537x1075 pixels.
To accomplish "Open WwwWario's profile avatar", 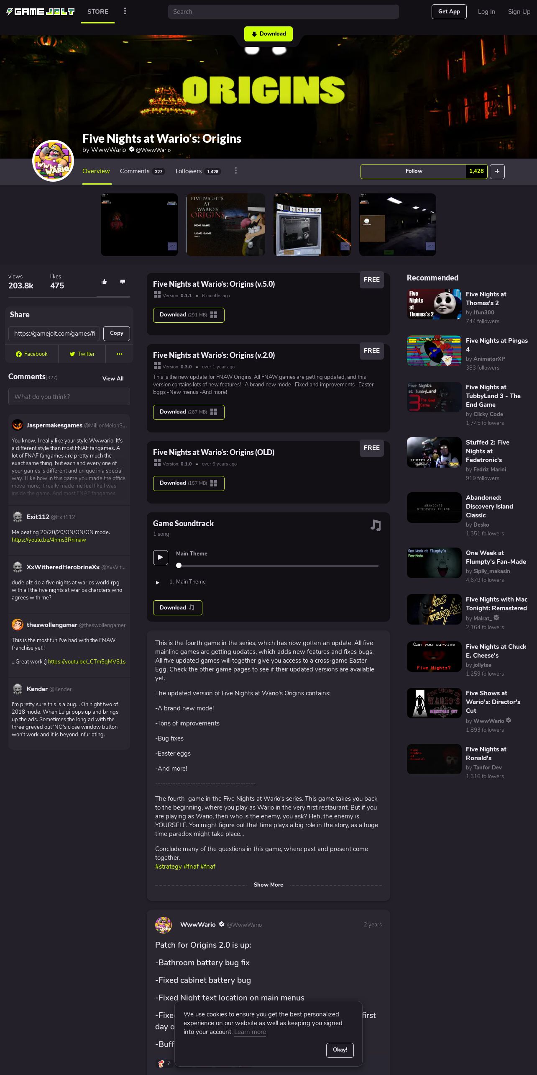I will click(53, 161).
